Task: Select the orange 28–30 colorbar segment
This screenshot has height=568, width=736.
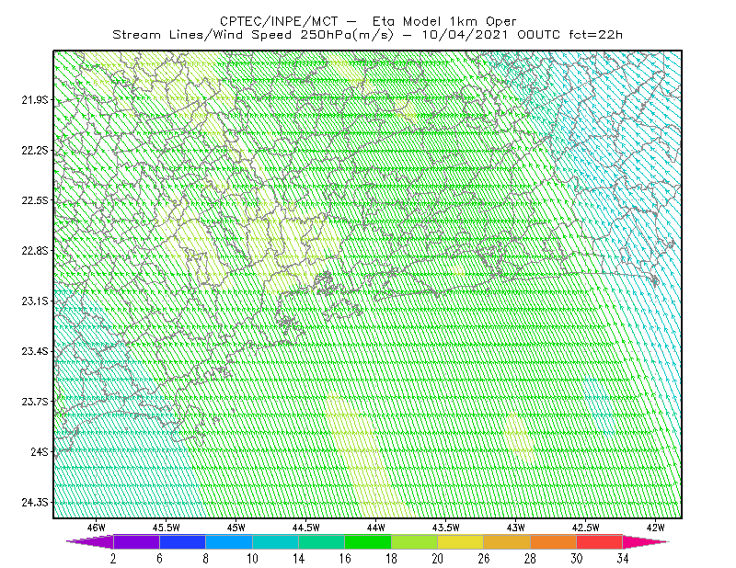Action: coord(554,541)
